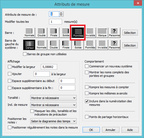Uncheck Inclure dans la numérotation des mesures

(87, 101)
